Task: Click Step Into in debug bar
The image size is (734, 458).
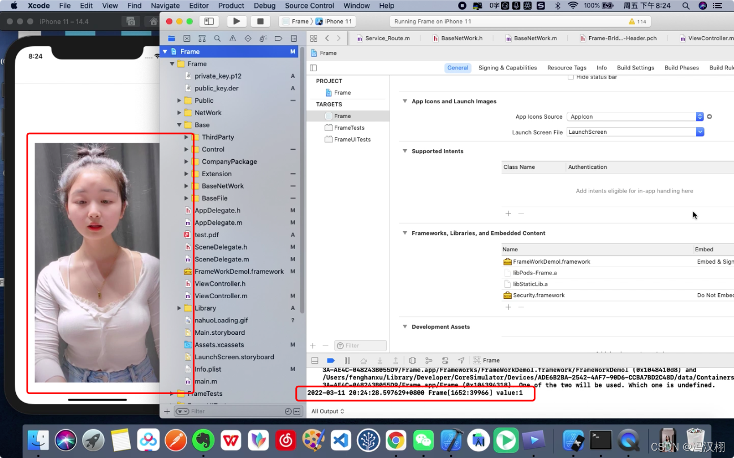Action: [380, 360]
